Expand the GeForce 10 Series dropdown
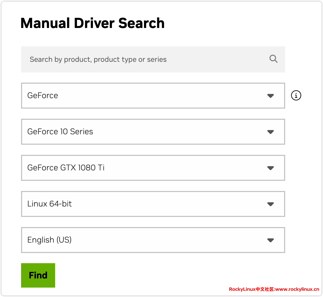Viewport: 323px width, 297px height. [x=152, y=132]
